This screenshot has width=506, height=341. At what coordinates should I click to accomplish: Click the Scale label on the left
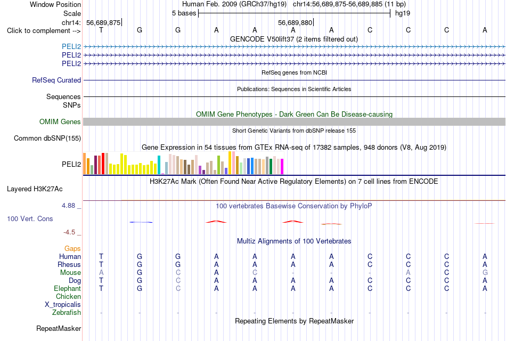click(72, 13)
